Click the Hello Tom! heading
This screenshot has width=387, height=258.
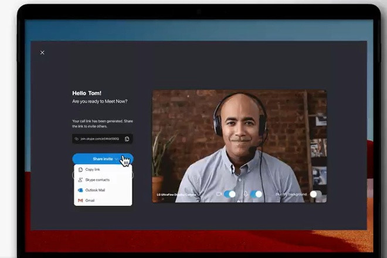click(87, 93)
